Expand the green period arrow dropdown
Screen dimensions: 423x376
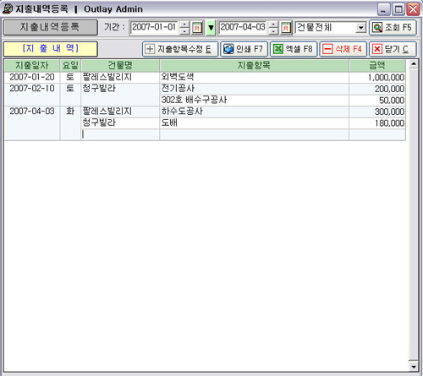(211, 28)
